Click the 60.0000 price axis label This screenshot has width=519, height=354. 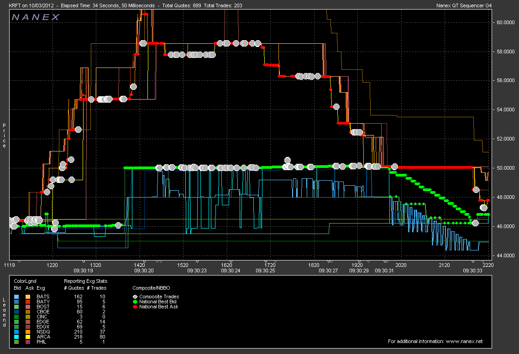[x=505, y=22]
